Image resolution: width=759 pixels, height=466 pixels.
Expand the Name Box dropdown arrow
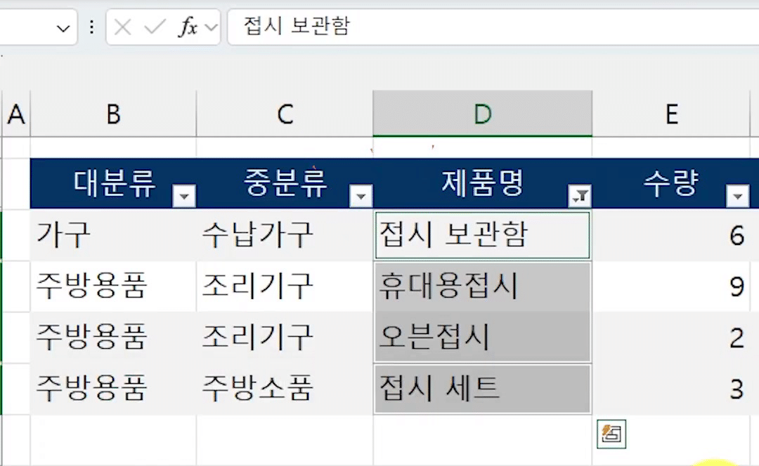point(63,29)
